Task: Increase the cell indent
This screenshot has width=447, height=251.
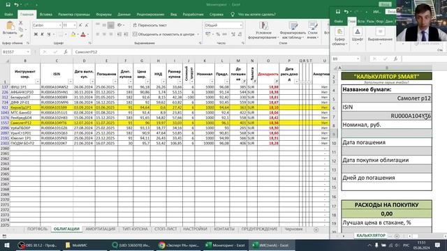Action: [126, 34]
